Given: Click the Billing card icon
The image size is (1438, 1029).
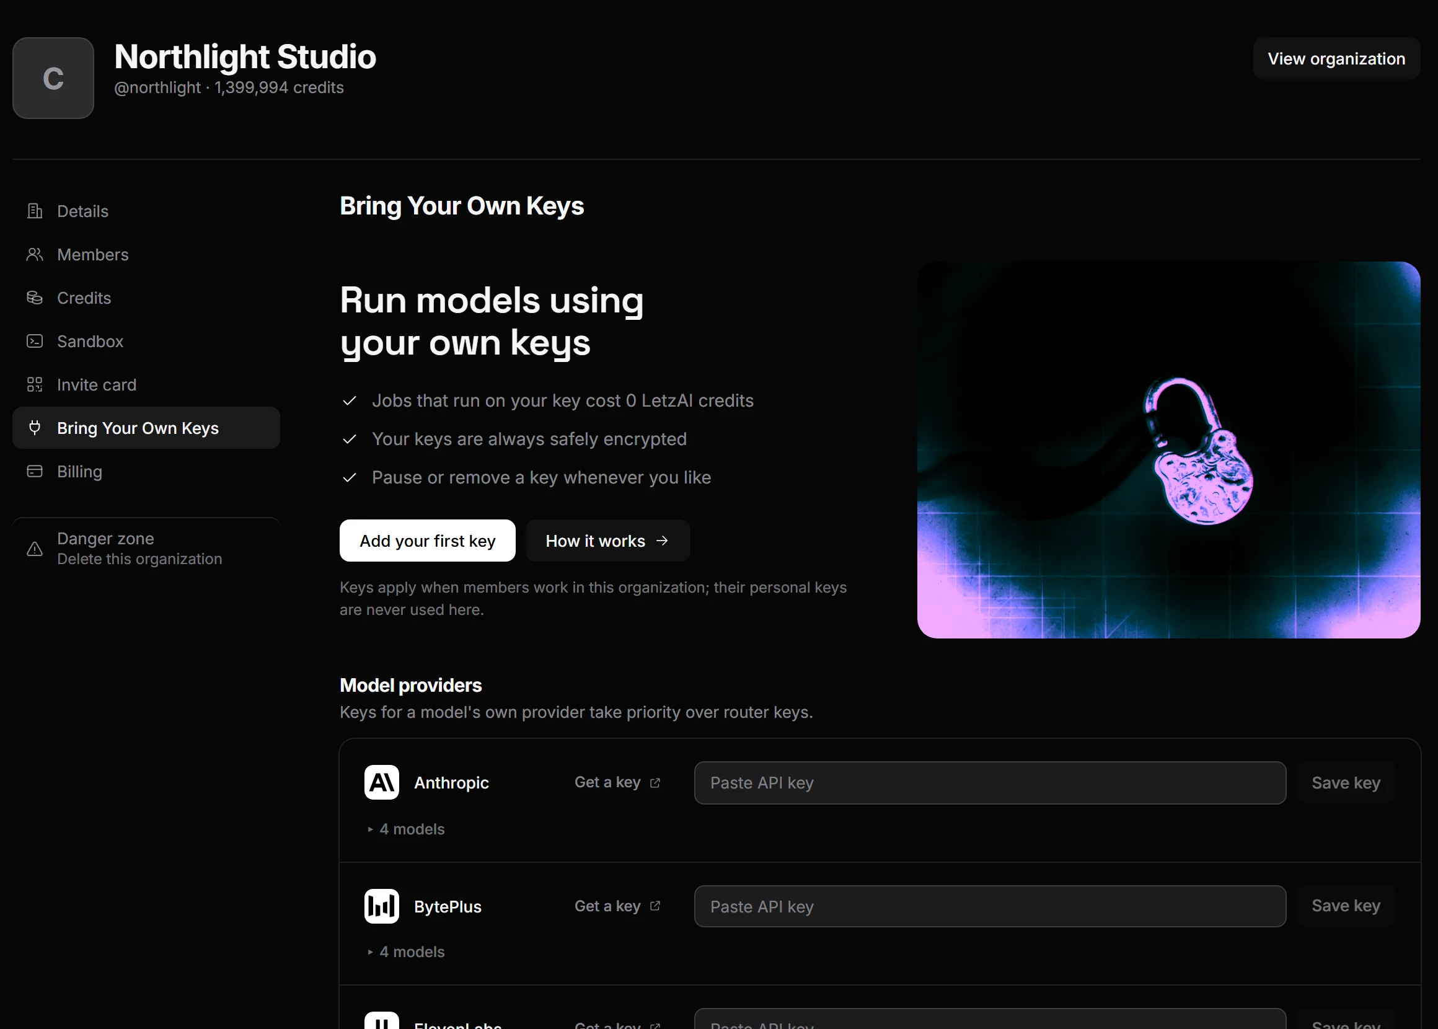Looking at the screenshot, I should click(35, 471).
